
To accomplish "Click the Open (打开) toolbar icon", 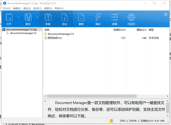I will (9, 17).
